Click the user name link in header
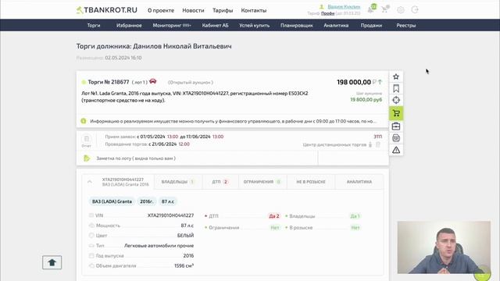 tap(344, 7)
